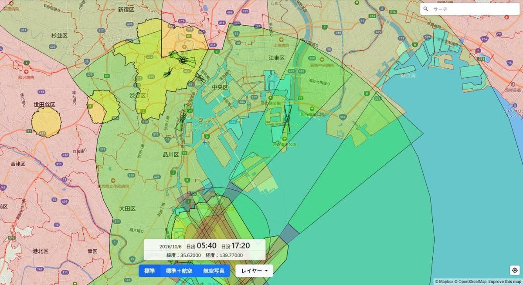Click the latitude value 35.62000
The height and width of the screenshot is (285, 523).
(x=191, y=255)
